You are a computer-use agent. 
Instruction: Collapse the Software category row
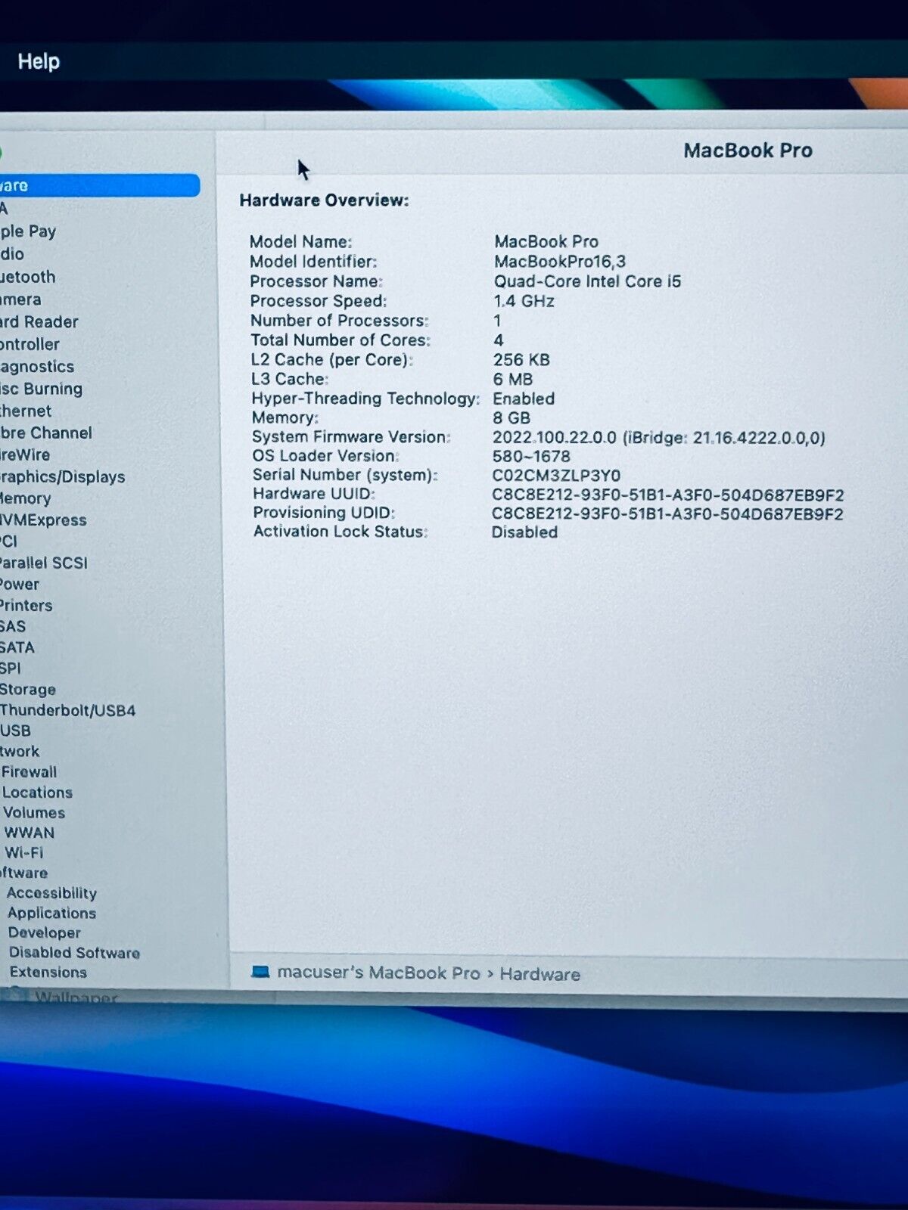coord(24,873)
